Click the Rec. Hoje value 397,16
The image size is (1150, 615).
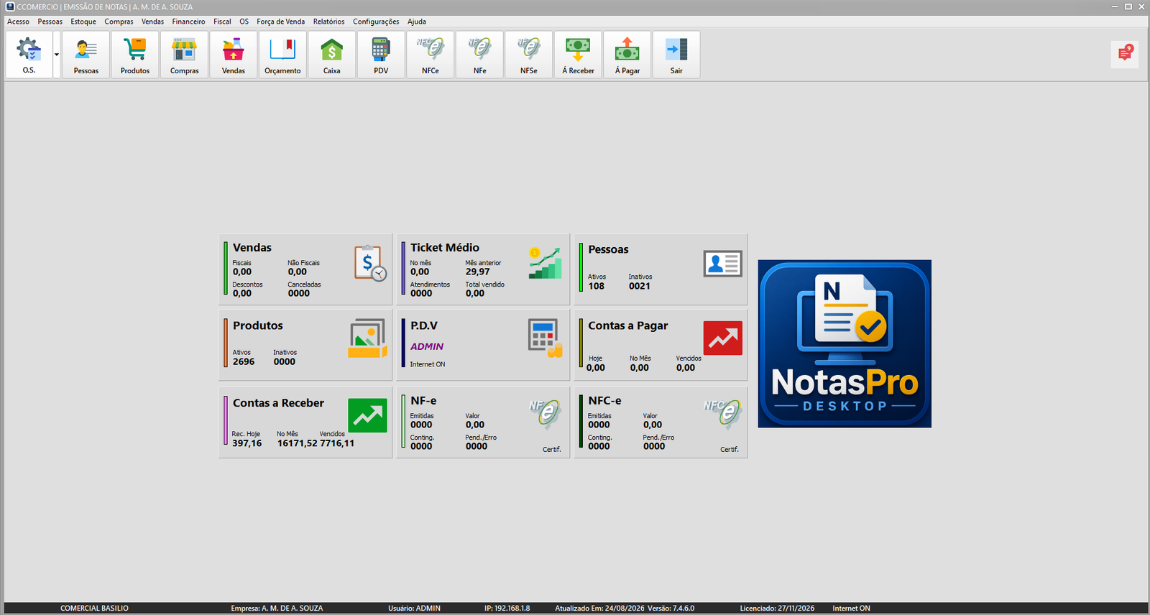click(x=247, y=444)
